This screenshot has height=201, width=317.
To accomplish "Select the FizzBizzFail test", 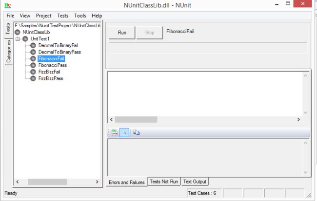I will point(49,72).
